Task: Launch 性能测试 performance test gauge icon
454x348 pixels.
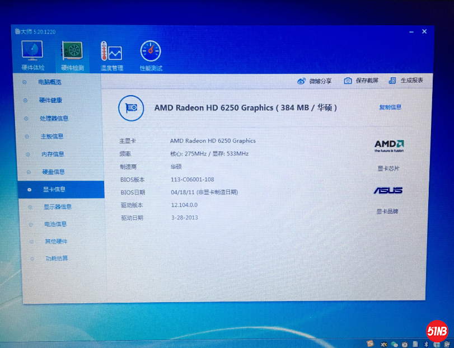Action: (x=151, y=52)
